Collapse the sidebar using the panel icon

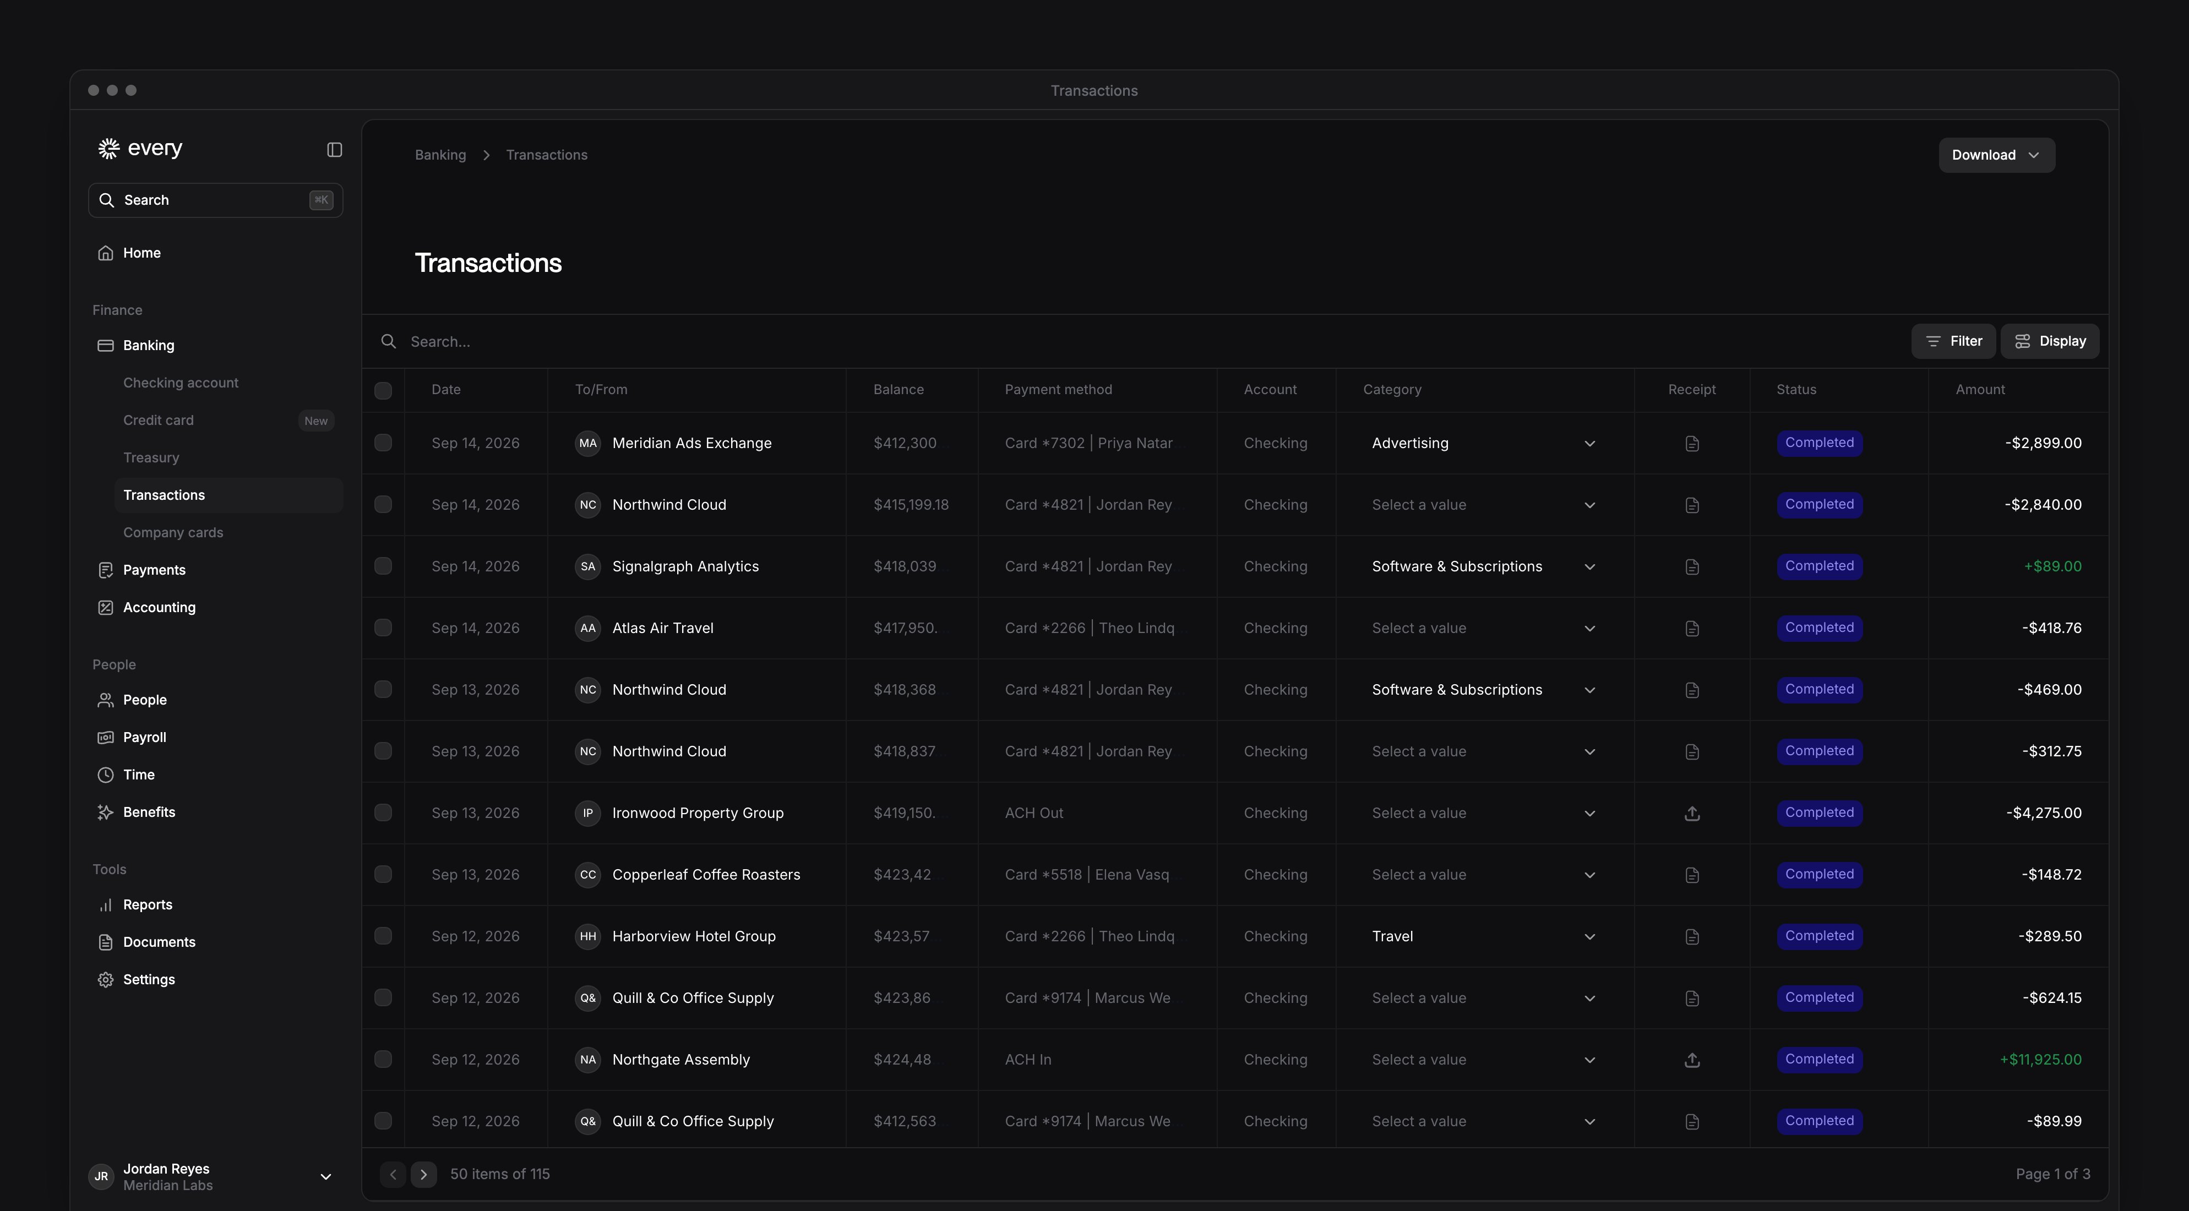point(334,150)
